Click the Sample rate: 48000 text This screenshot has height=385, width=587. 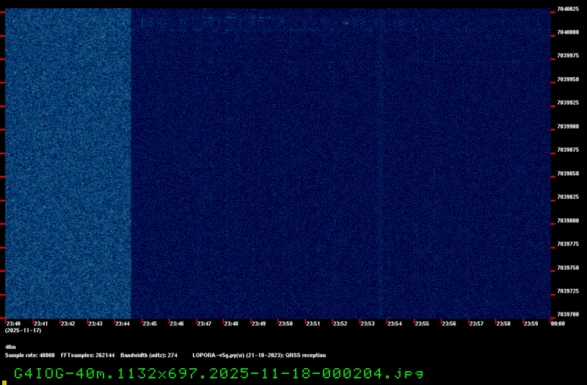[29, 355]
